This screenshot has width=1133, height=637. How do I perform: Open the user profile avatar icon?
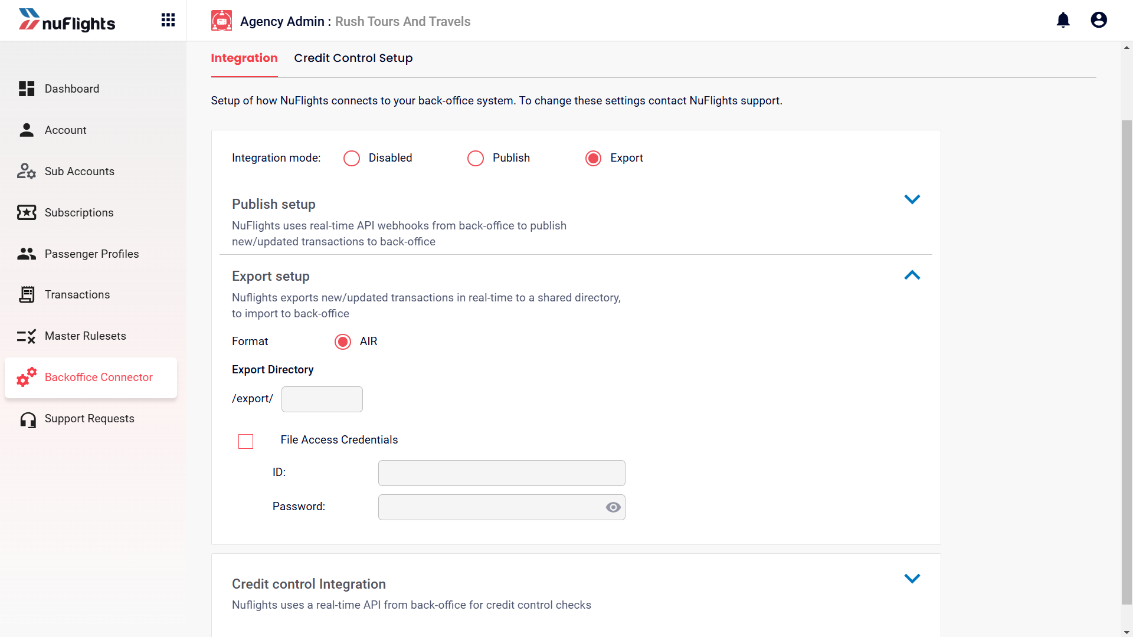1098,21
